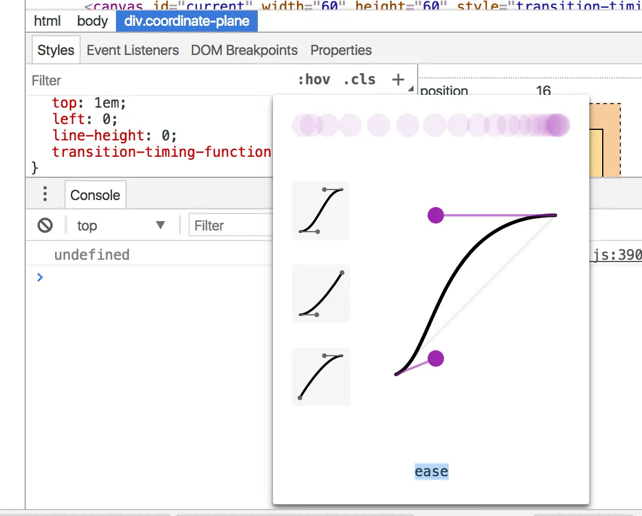Click the top: 1em declaration

pyautogui.click(x=89, y=102)
